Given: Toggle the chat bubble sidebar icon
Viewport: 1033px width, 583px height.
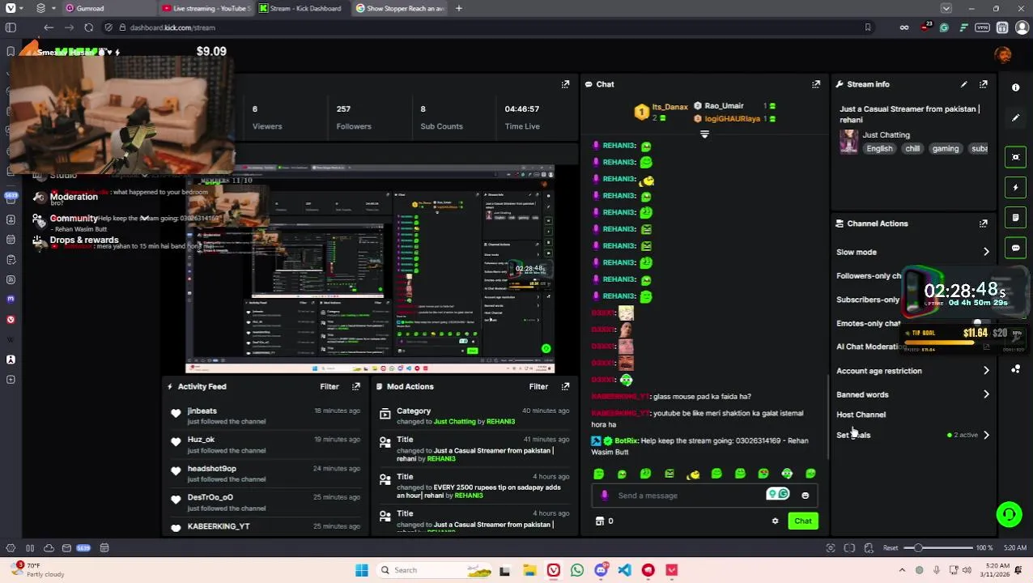Looking at the screenshot, I should coord(1015,248).
